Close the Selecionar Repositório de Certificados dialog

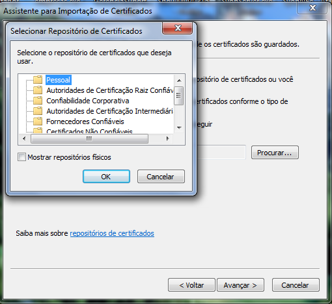178,28
